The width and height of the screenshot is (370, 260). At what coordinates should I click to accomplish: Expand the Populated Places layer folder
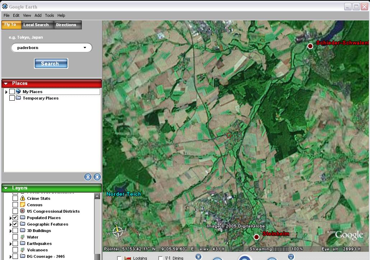click(x=11, y=218)
